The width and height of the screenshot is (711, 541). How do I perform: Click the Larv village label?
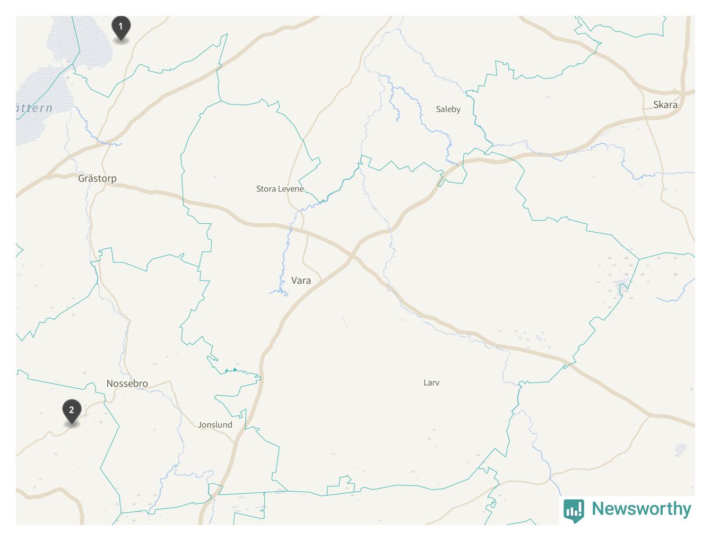[x=431, y=382]
